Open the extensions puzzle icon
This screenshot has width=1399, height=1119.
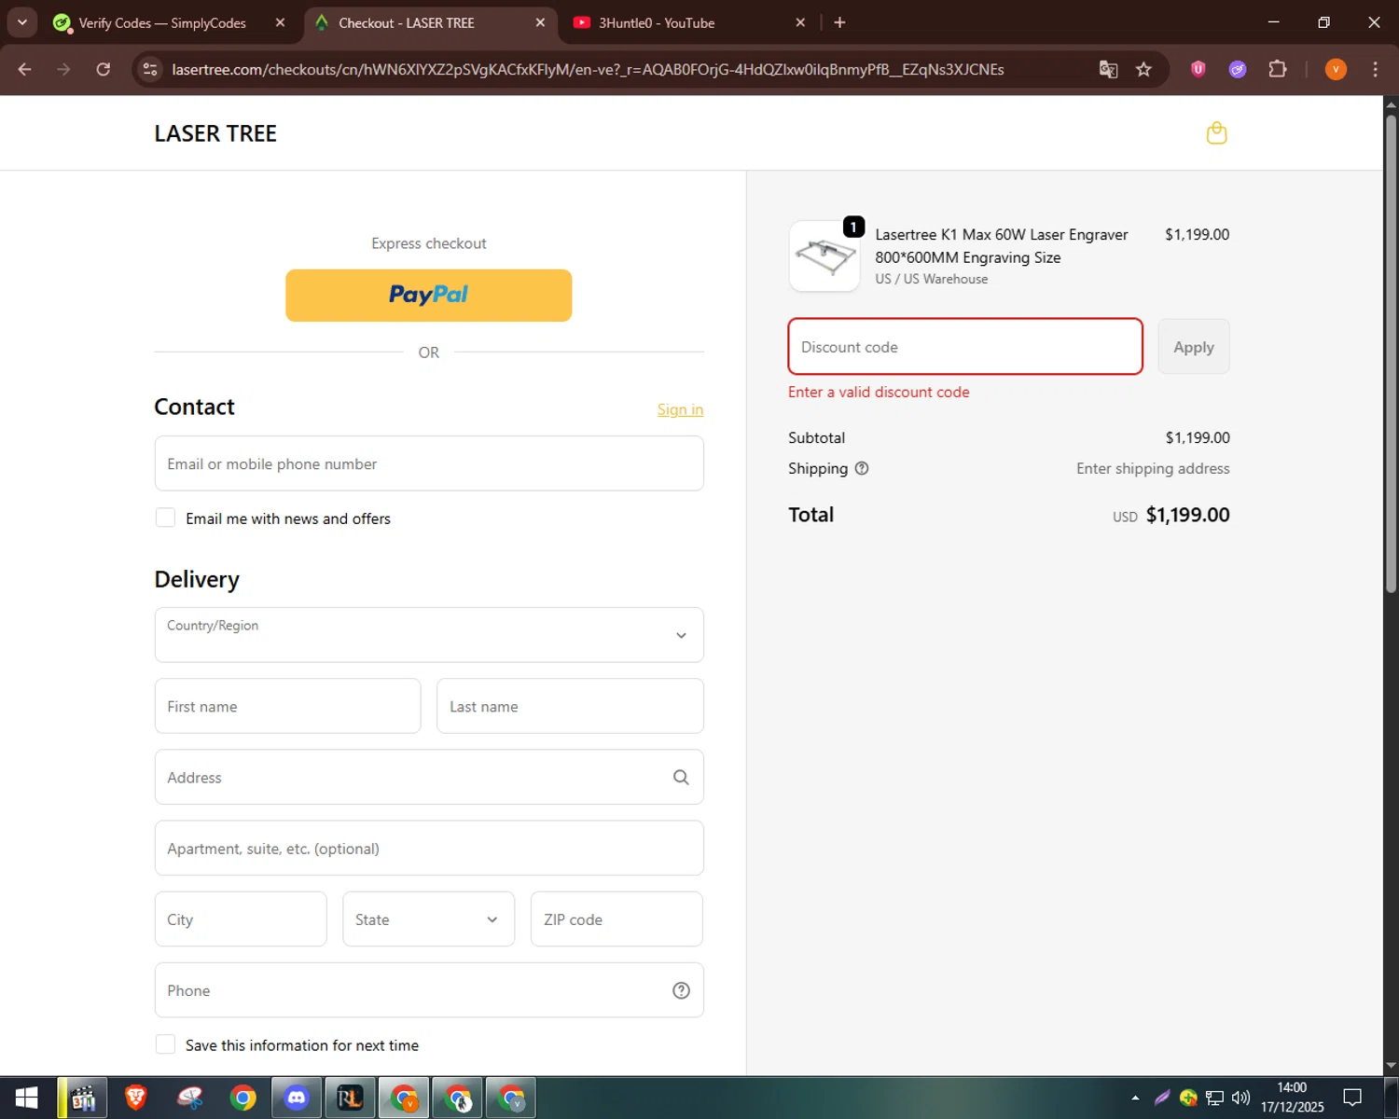1278,69
